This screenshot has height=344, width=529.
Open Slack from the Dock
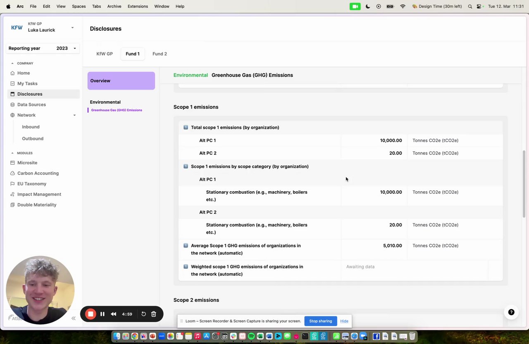click(233, 337)
